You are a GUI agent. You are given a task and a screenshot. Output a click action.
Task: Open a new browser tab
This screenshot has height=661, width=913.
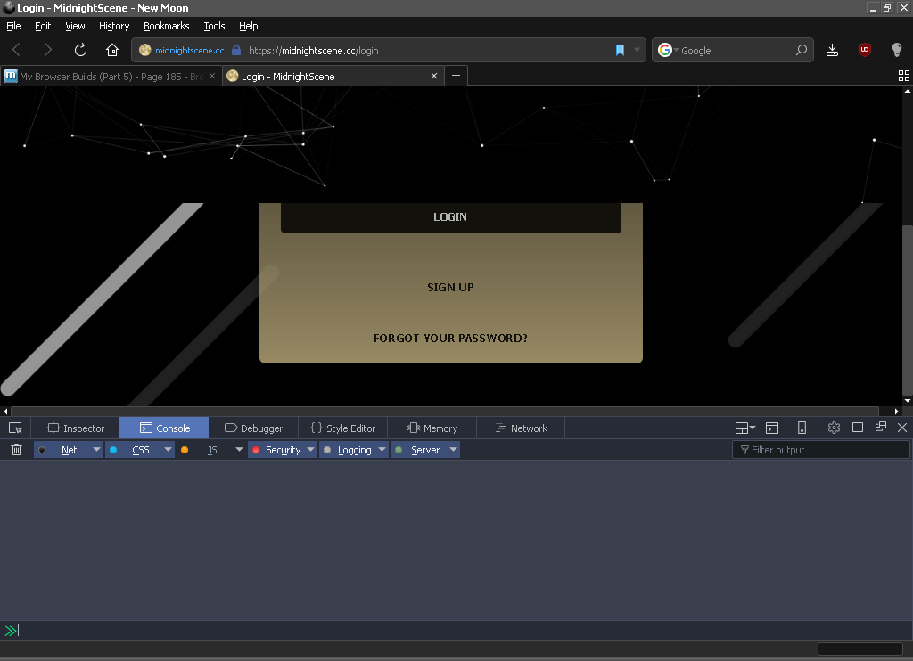coord(456,76)
